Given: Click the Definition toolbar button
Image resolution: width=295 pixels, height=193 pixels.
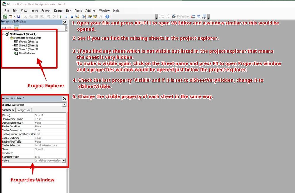Looking at the screenshot, I should click(x=183, y=17).
